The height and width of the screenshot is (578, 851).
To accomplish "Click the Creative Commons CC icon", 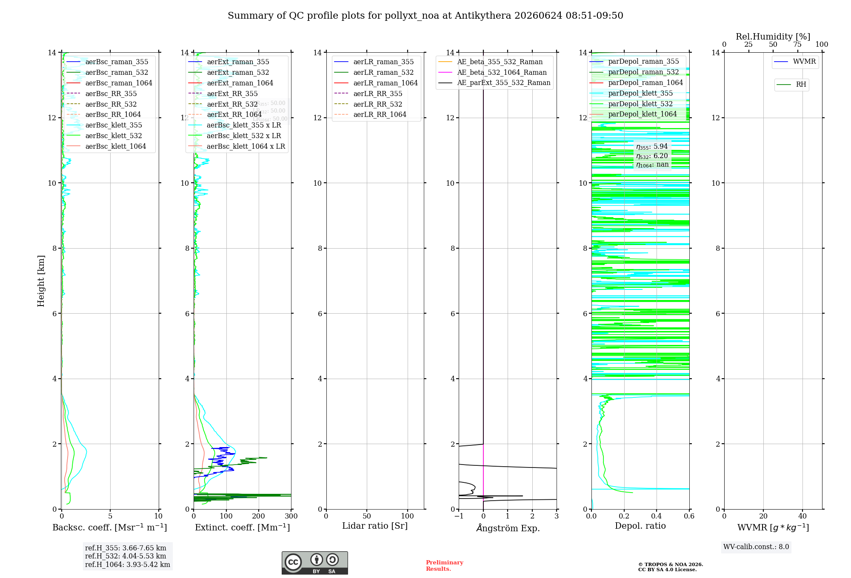I will click(293, 562).
